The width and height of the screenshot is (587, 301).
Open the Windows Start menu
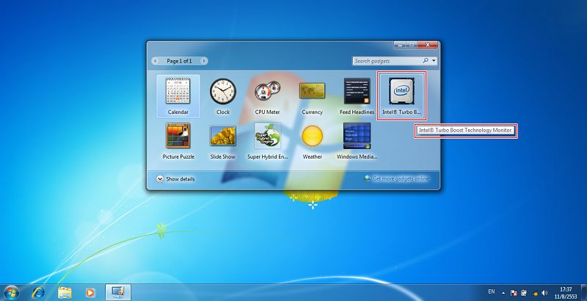pyautogui.click(x=12, y=291)
